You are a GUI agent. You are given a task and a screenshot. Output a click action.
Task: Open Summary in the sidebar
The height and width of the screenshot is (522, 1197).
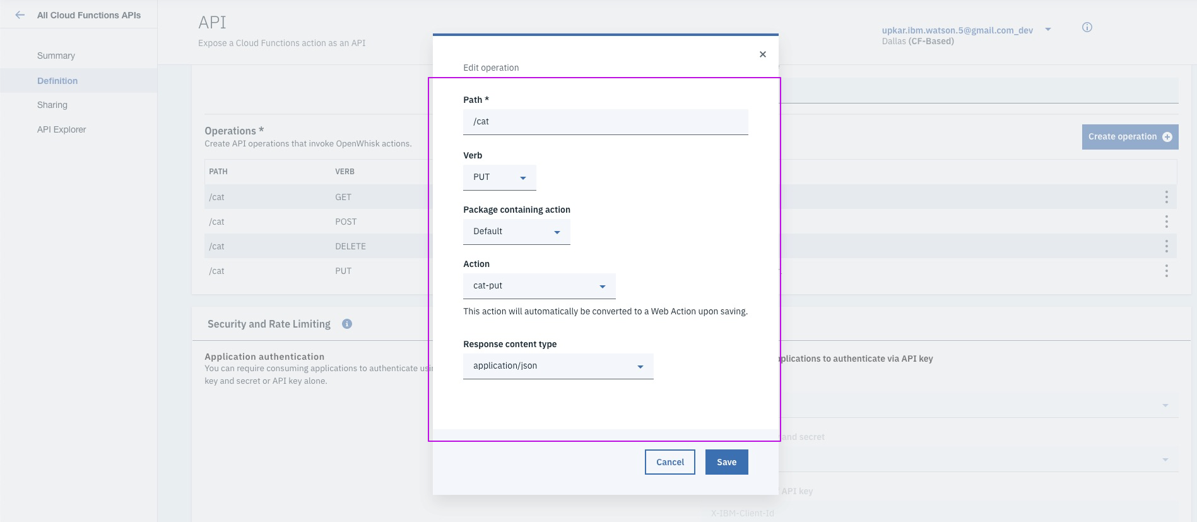(56, 56)
